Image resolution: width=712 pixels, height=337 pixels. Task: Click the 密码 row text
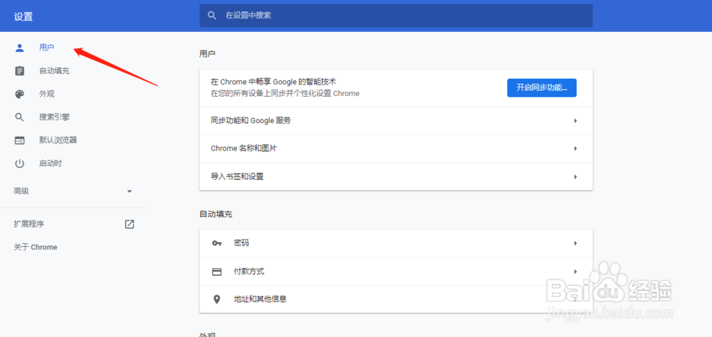click(241, 244)
